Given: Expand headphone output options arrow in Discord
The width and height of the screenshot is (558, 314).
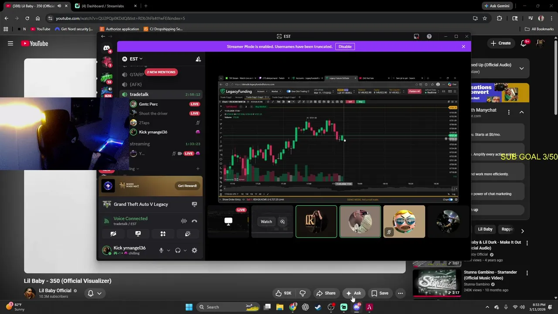Looking at the screenshot, I should (x=185, y=250).
